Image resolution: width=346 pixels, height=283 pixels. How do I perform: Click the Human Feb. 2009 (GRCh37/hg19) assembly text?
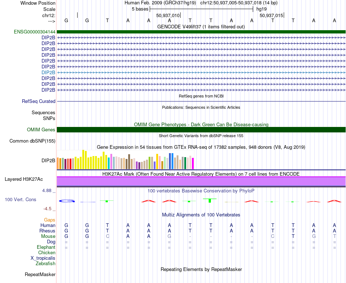tap(160, 3)
